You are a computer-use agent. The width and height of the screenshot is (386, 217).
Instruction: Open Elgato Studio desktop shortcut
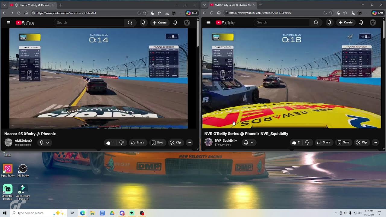pyautogui.click(x=8, y=171)
